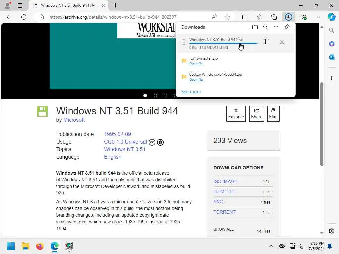Viewport: 339px width, 254px height.
Task: Click the slideshow screenshot image
Action: pyautogui.click(x=113, y=56)
